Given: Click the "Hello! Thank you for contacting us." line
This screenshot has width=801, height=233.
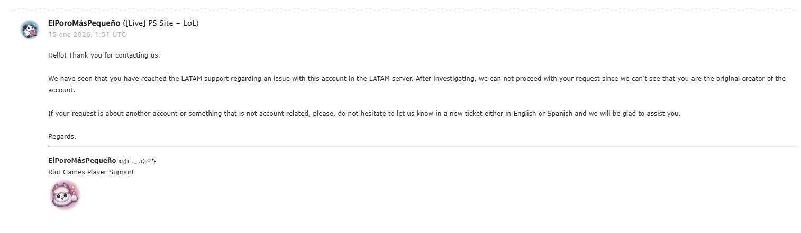Looking at the screenshot, I should click(x=104, y=55).
